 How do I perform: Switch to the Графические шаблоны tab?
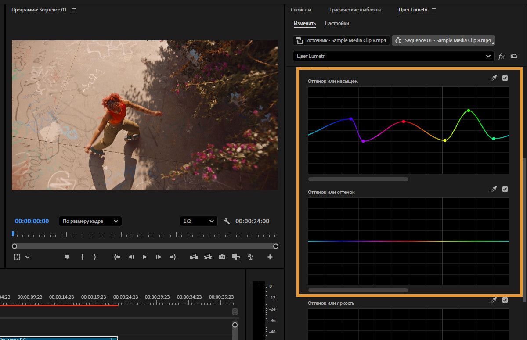[x=355, y=10]
